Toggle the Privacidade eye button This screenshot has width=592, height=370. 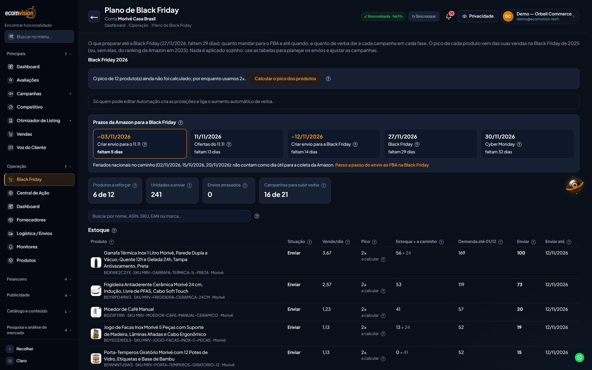pos(478,16)
